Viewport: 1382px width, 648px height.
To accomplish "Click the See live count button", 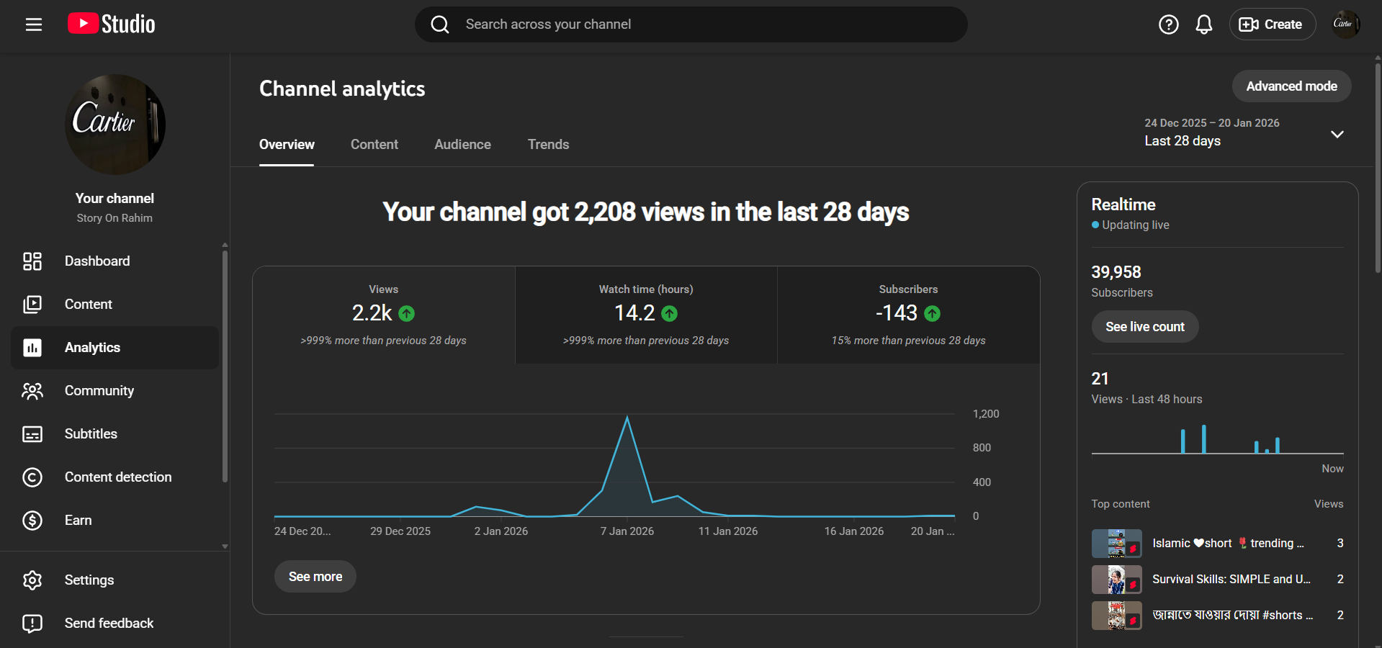I will point(1144,327).
